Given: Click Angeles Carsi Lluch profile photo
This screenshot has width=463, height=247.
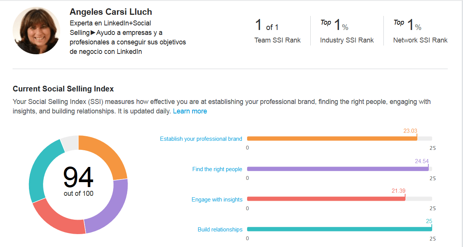Looking at the screenshot, I should click(x=37, y=30).
